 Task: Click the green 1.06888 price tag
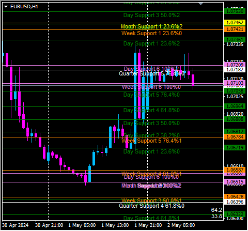(235, 119)
